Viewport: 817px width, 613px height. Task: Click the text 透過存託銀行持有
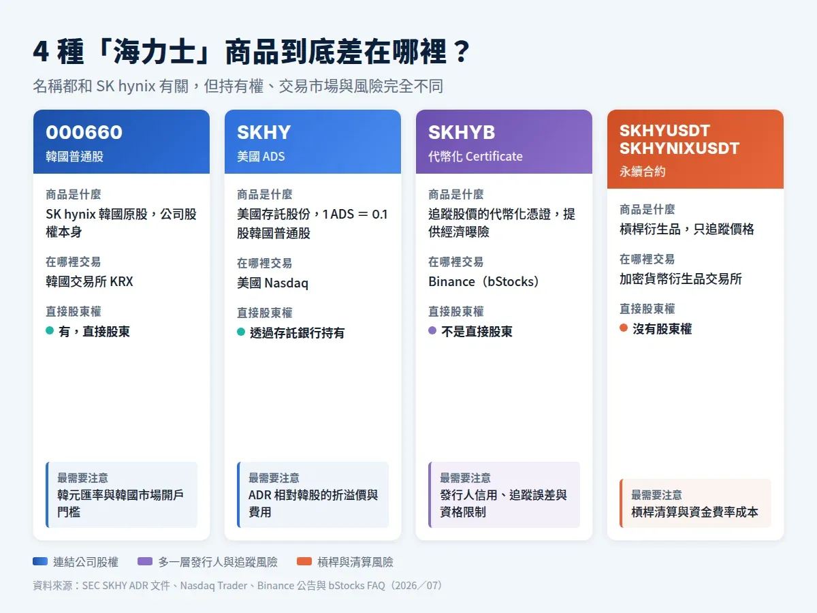(297, 332)
